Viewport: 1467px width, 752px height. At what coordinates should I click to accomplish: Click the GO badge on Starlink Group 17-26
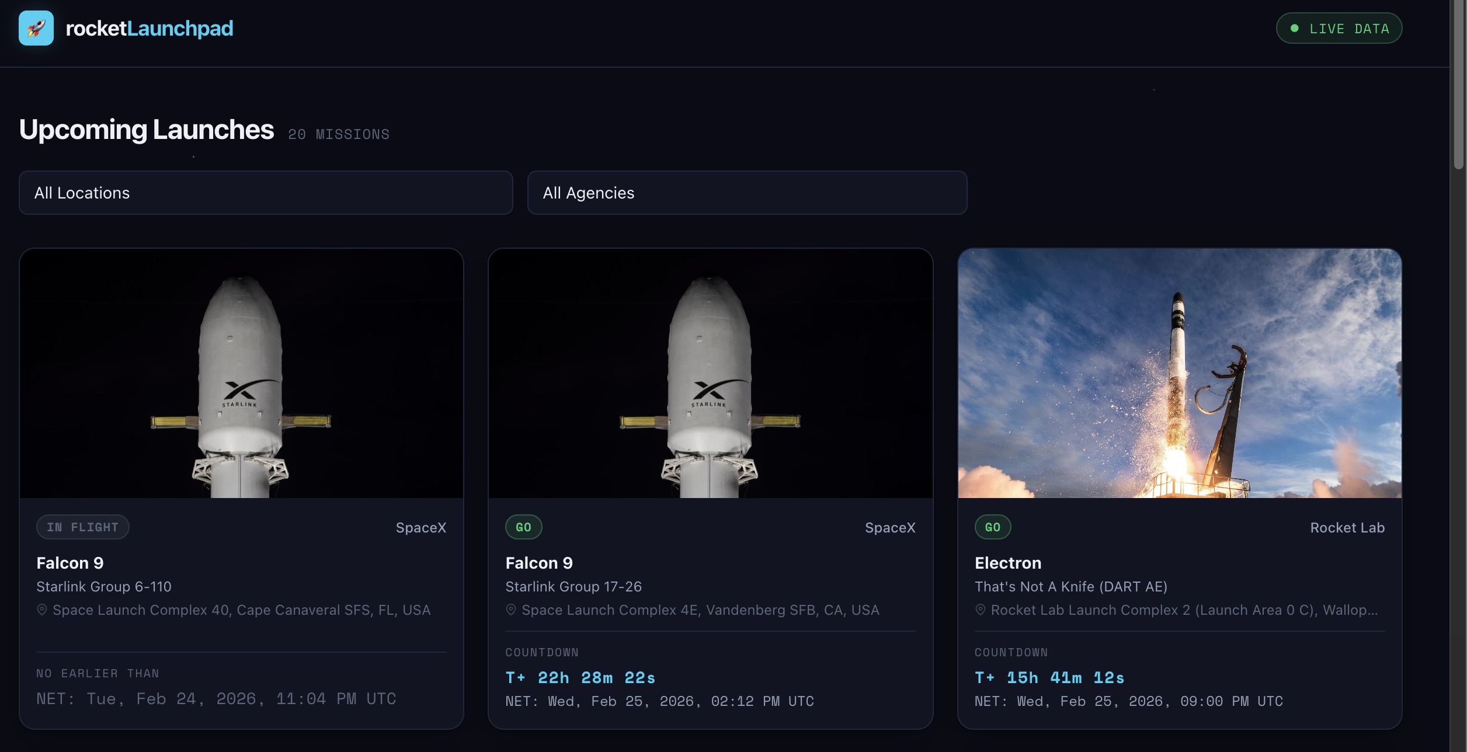[x=523, y=527]
